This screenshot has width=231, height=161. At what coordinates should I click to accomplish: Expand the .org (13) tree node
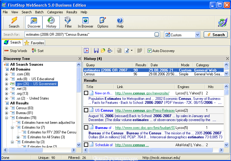pyautogui.click(x=6, y=94)
